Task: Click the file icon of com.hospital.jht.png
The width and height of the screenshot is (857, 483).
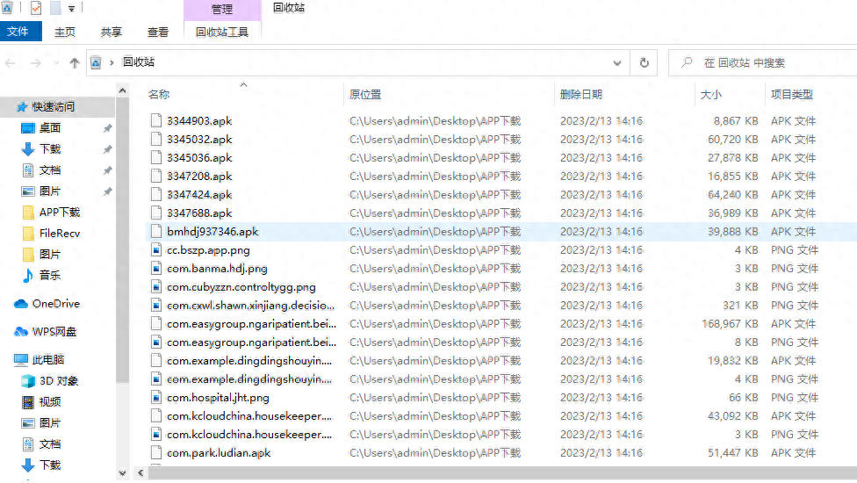Action: [x=156, y=398]
